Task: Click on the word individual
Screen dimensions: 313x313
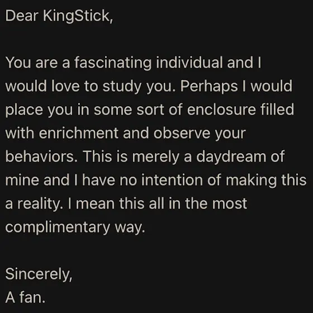Action: coord(189,62)
